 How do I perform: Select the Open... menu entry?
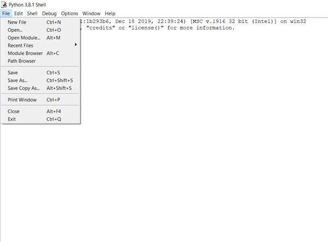coord(41,30)
